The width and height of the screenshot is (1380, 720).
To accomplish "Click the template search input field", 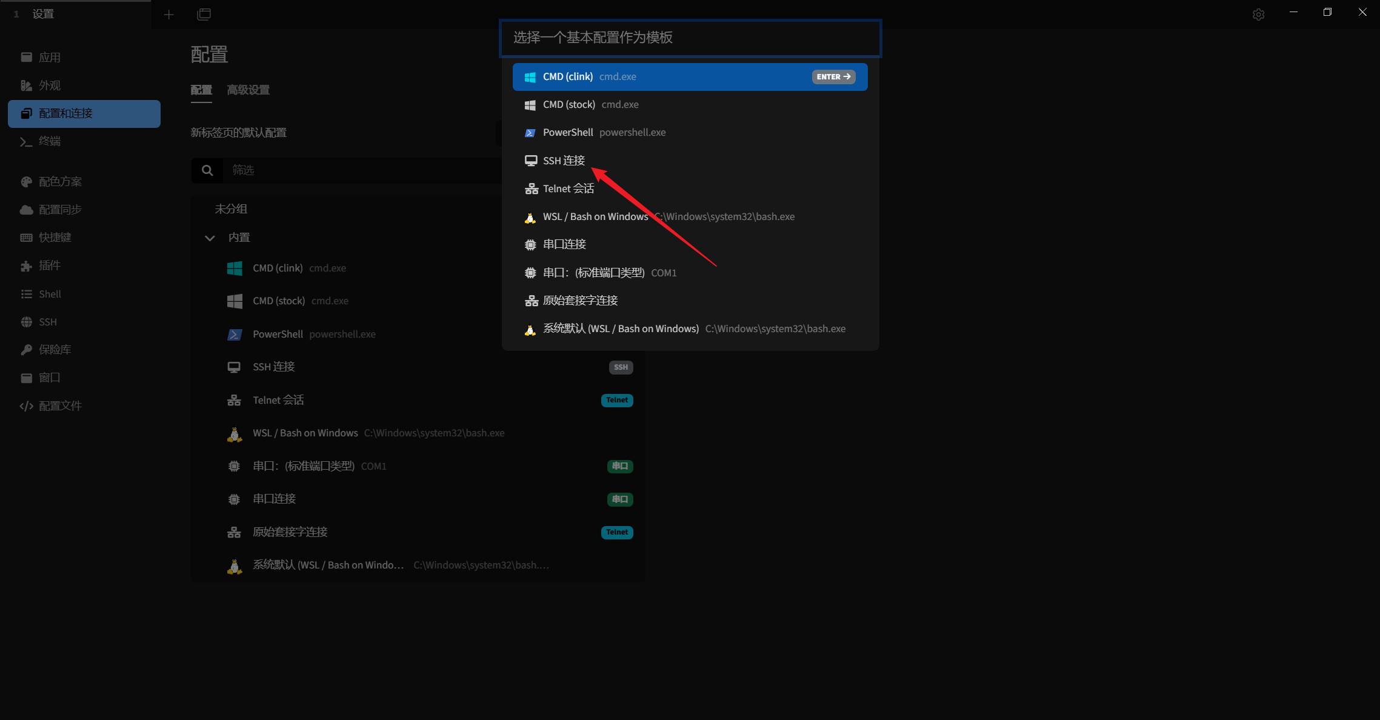I will [690, 38].
